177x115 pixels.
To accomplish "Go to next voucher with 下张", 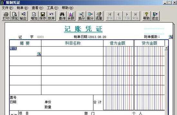I will pyautogui.click(x=127, y=16).
